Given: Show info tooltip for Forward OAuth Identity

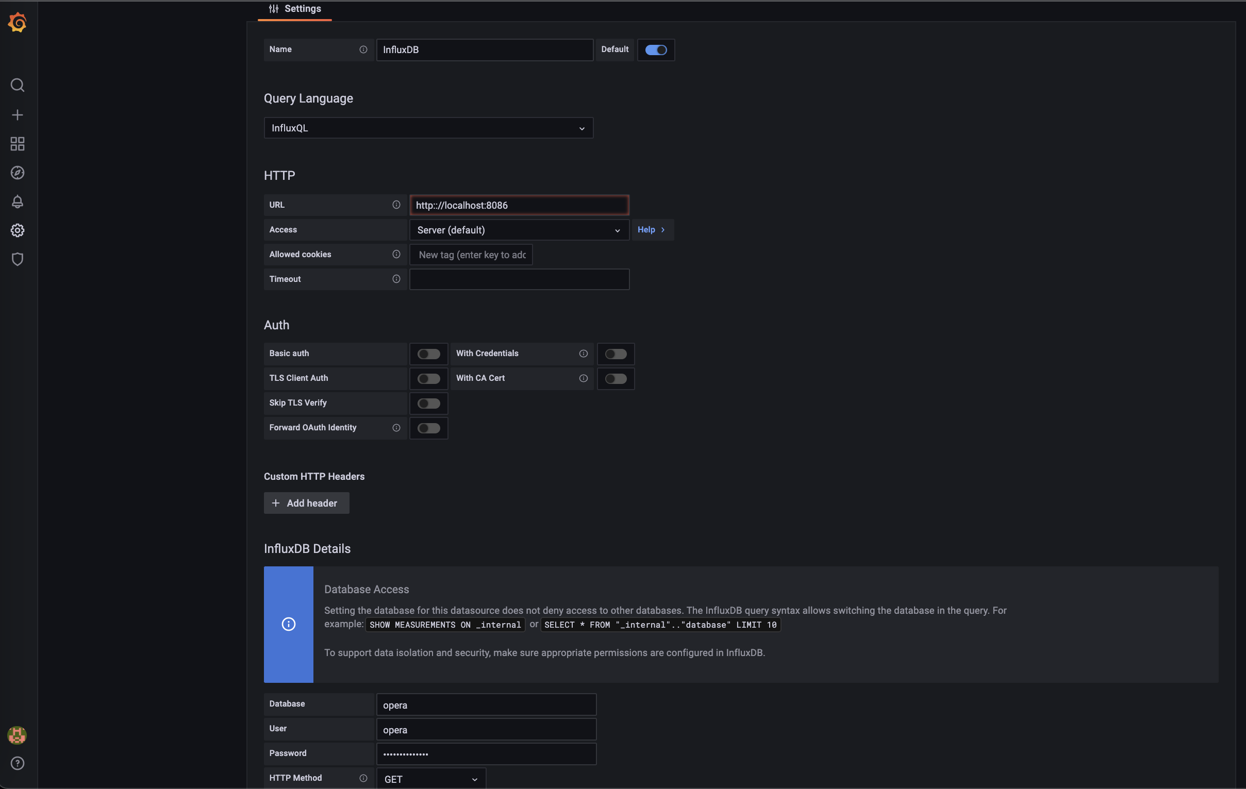Looking at the screenshot, I should coord(396,428).
